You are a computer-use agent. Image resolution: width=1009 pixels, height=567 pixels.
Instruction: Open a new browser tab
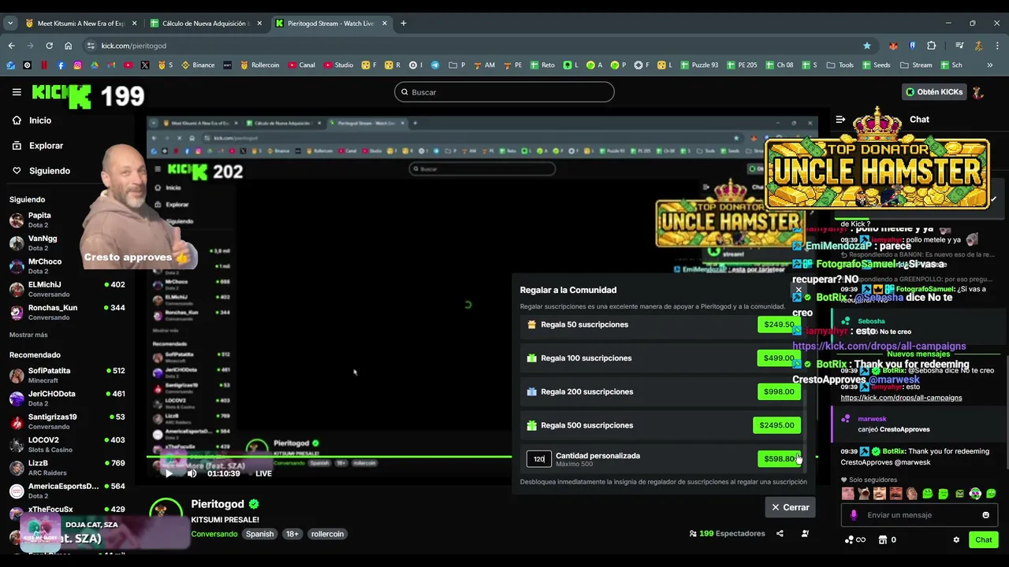point(404,24)
